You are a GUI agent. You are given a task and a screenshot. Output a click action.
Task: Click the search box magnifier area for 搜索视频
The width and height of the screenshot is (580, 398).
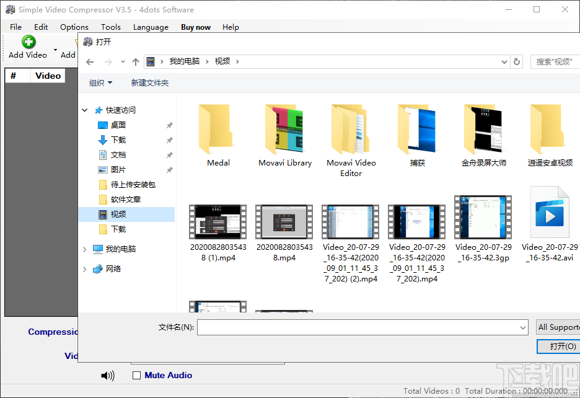click(x=555, y=61)
